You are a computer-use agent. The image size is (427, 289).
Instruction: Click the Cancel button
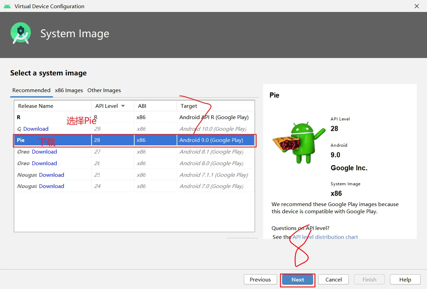(x=333, y=279)
